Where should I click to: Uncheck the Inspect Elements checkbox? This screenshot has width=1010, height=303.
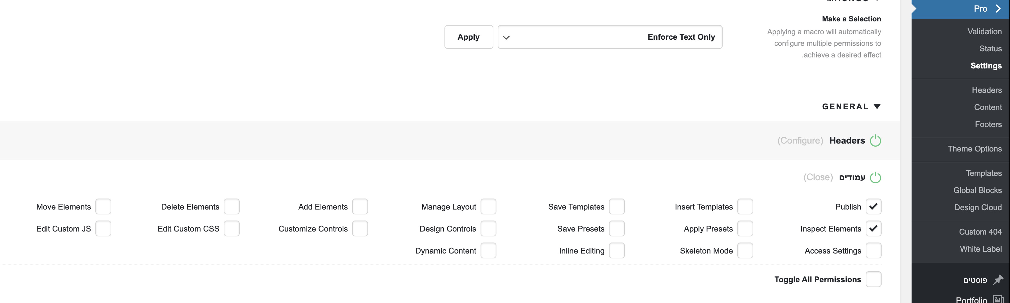click(x=873, y=228)
